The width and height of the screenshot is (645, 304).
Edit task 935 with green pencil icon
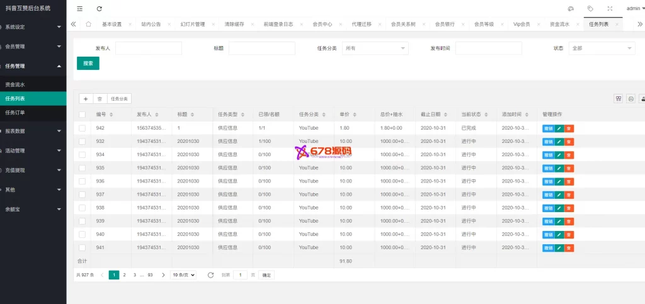click(x=559, y=169)
